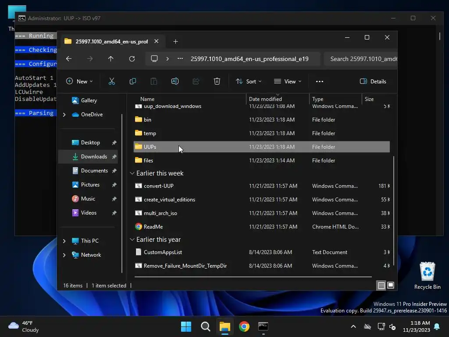Switch to large thumbnails view in status bar
The width and height of the screenshot is (449, 337).
point(391,285)
